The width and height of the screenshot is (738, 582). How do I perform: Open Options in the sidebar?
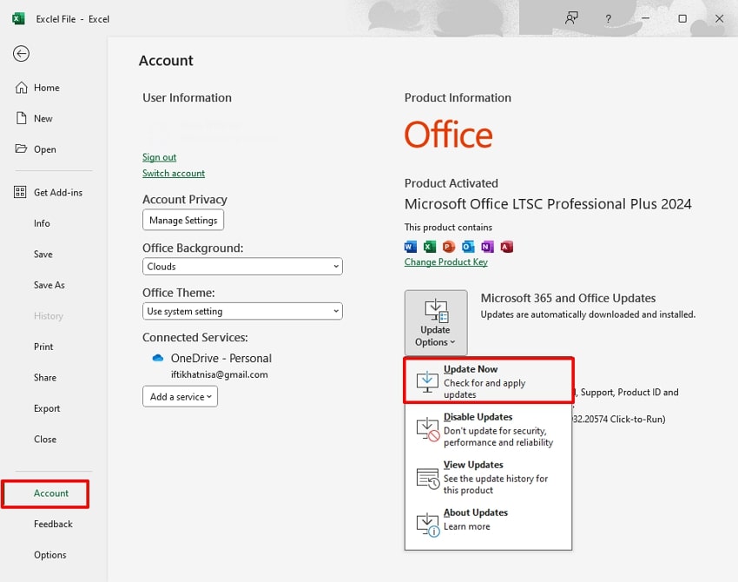[x=49, y=555]
